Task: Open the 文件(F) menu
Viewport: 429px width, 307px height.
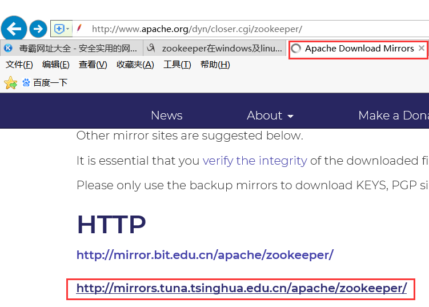Action: point(19,65)
